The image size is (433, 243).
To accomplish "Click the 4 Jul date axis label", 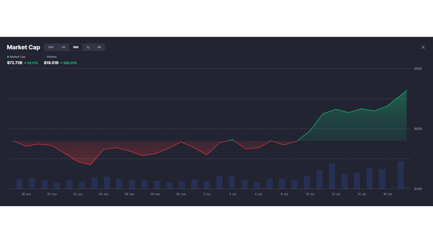I will [x=232, y=194].
